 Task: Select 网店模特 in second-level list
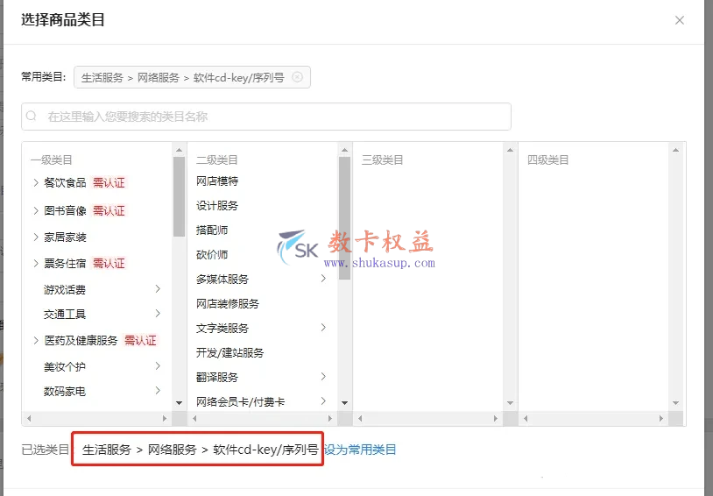(217, 181)
